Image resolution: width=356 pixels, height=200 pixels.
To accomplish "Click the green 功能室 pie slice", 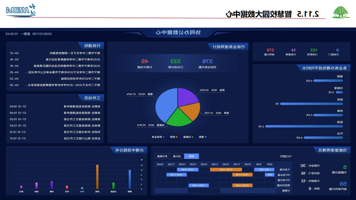I will coord(179,118).
